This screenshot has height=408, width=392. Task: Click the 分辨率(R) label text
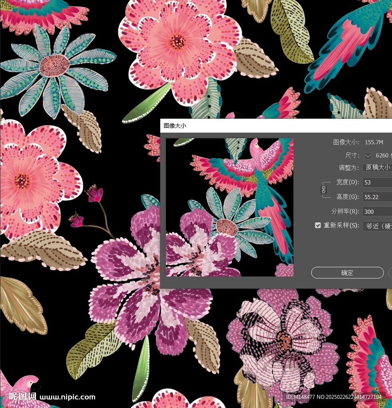[345, 212]
